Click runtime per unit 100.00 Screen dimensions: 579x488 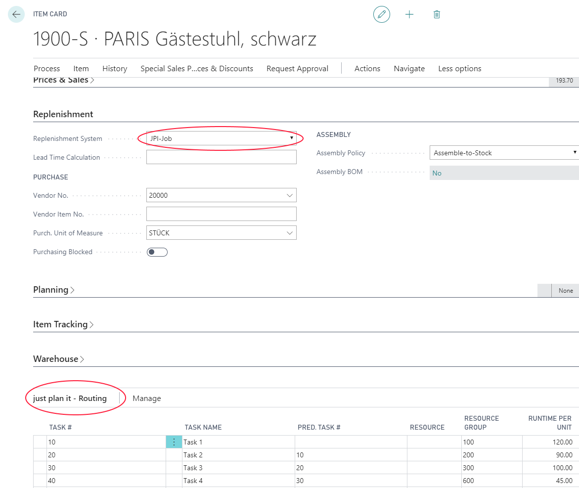(550, 468)
